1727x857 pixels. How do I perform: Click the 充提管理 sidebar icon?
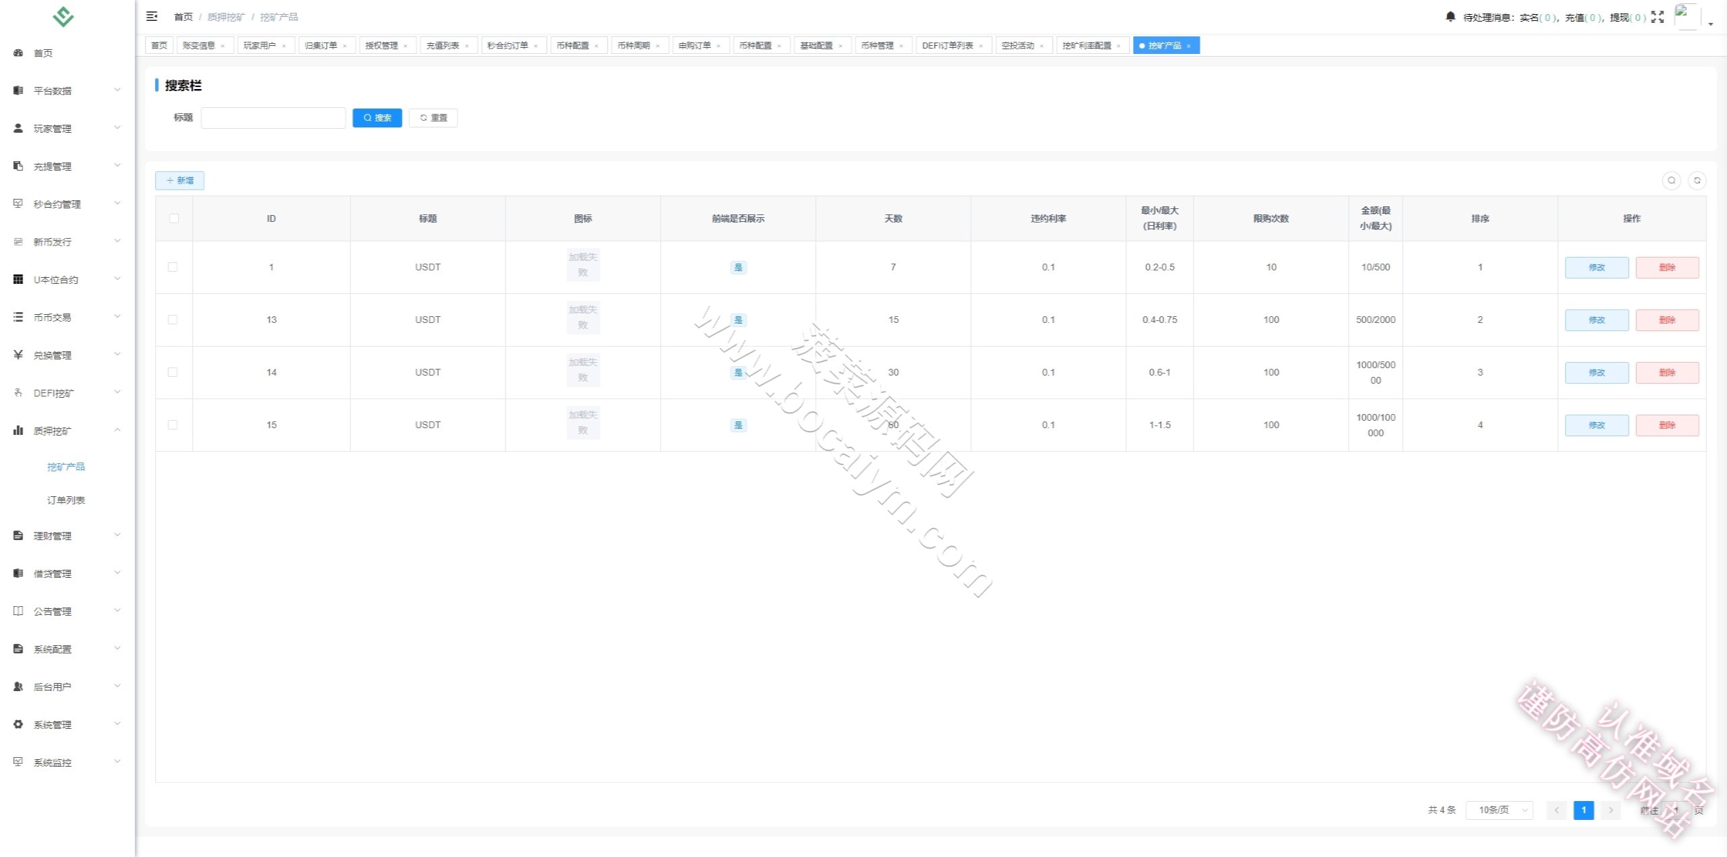(x=18, y=166)
